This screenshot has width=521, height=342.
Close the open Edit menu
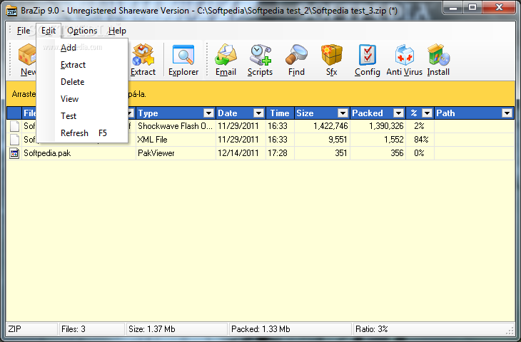49,31
